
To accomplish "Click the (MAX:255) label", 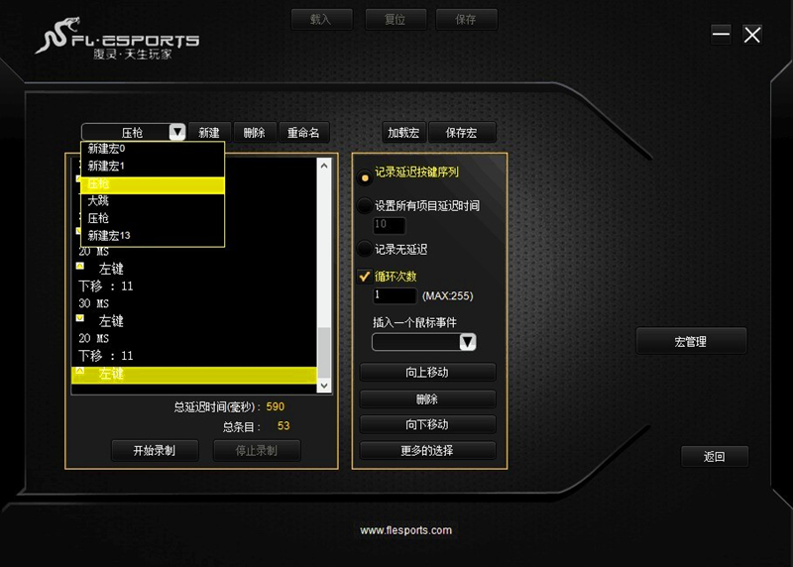I will click(448, 296).
